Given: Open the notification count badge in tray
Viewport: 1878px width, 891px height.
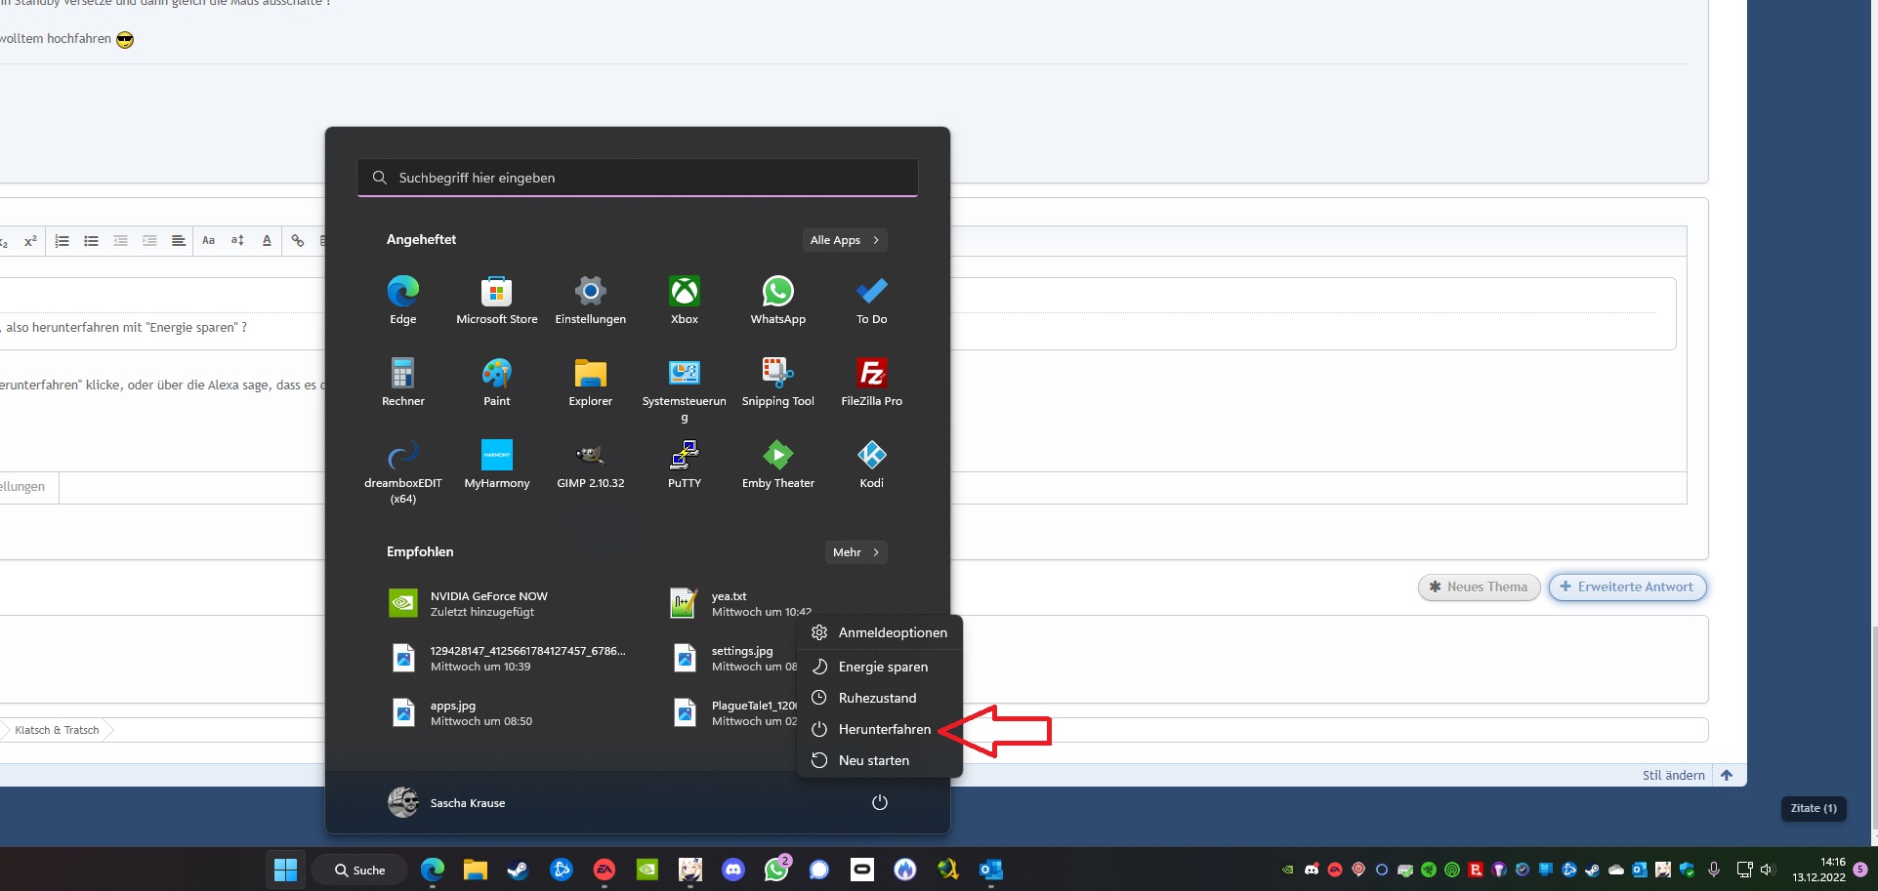Looking at the screenshot, I should 1860,869.
